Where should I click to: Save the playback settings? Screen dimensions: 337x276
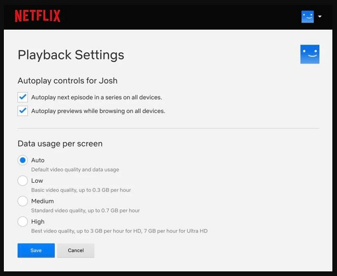point(36,250)
